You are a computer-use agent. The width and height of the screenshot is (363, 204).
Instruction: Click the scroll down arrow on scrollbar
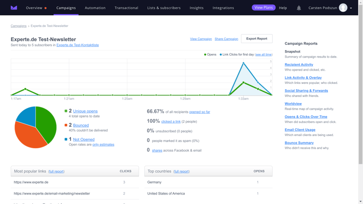point(361,201)
